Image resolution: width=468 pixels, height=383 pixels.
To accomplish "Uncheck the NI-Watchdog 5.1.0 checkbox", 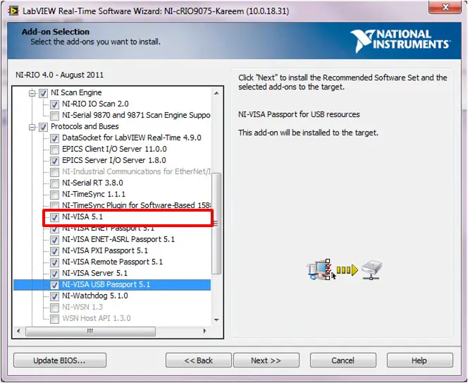I will pyautogui.click(x=54, y=296).
